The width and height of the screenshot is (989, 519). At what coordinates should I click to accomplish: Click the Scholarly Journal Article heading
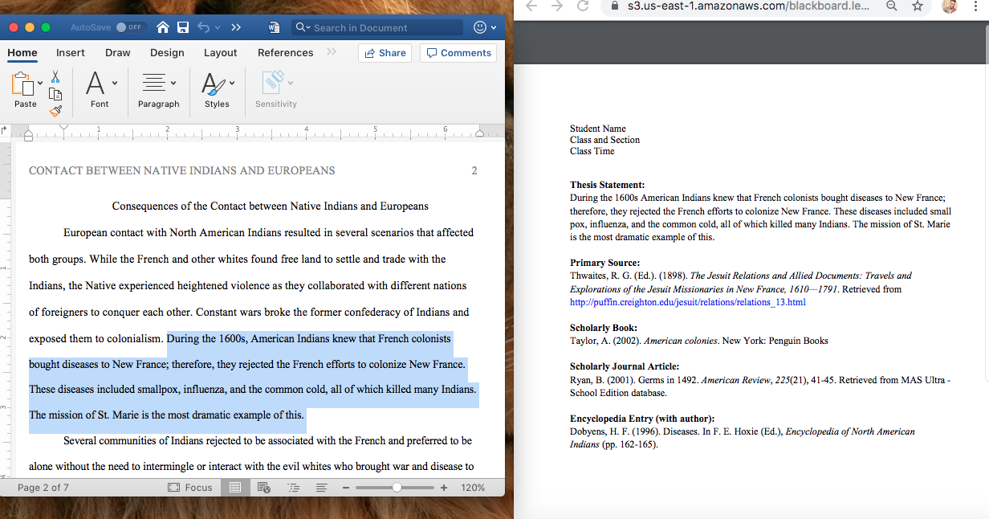tap(625, 366)
